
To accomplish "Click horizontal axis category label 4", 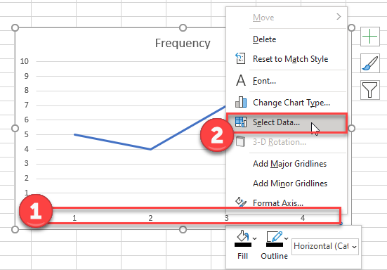I will click(303, 218).
